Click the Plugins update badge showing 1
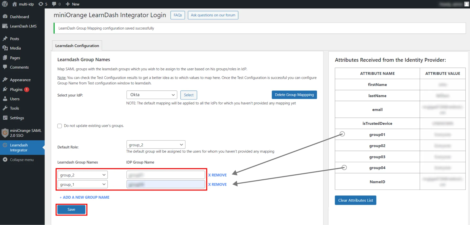Image resolution: width=470 pixels, height=225 pixels. point(26,89)
